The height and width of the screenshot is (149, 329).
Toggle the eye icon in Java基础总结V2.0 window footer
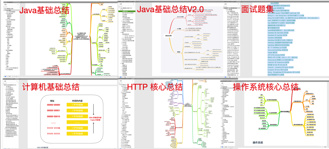(121, 77)
